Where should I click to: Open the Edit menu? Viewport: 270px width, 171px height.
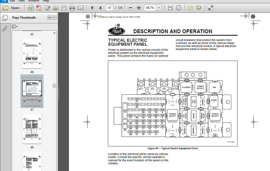coord(12,1)
